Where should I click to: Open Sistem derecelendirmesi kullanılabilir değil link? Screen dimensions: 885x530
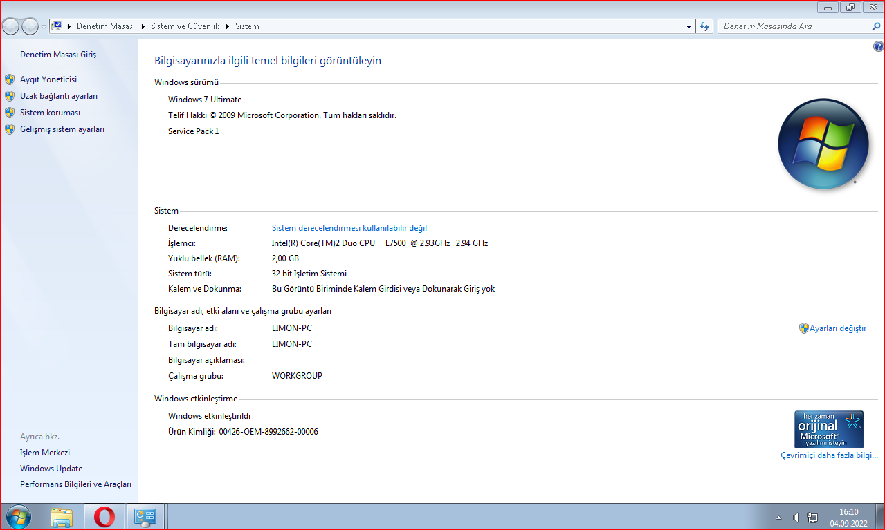[x=349, y=227]
